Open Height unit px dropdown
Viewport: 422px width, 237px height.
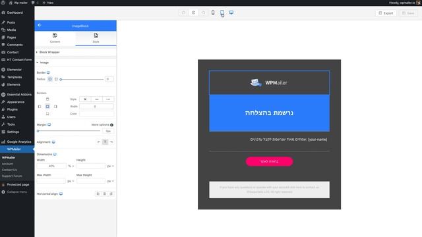110,166
